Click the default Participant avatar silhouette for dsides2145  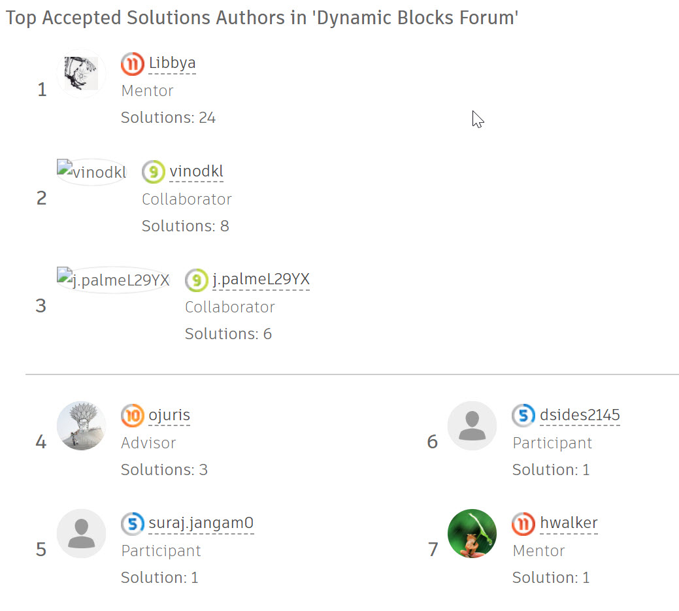pos(472,425)
